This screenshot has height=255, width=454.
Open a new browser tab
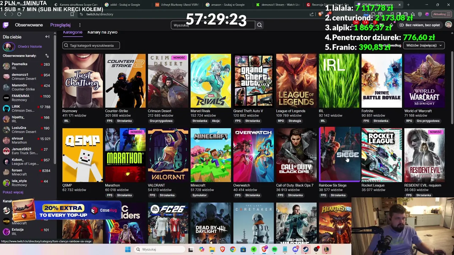pos(408,5)
